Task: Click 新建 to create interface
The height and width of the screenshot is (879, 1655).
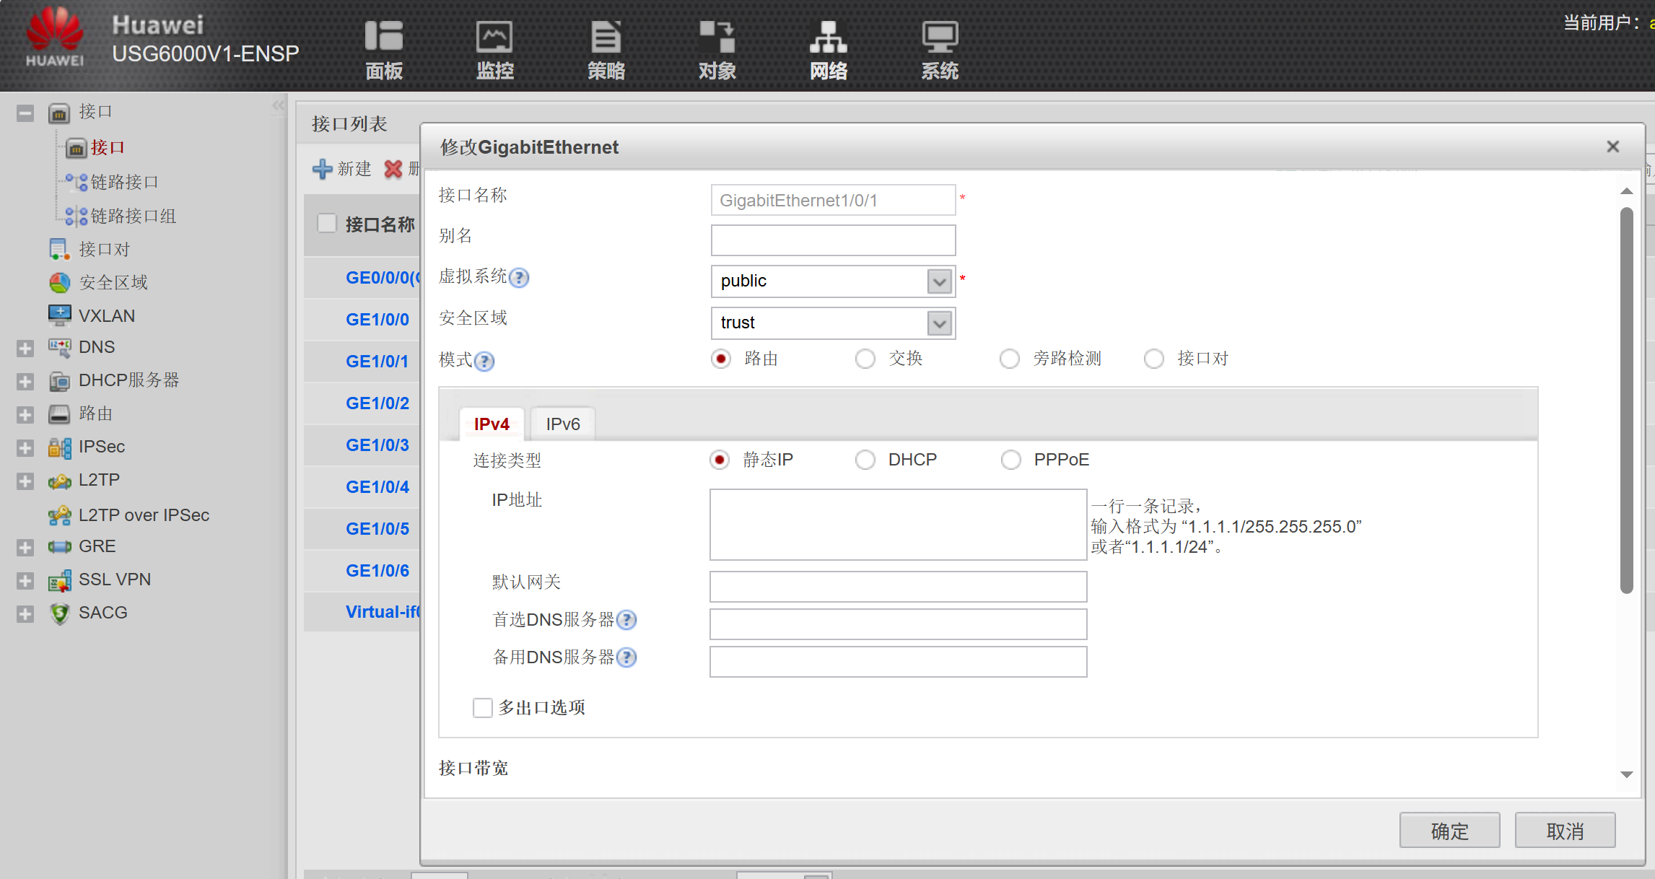Action: click(342, 169)
